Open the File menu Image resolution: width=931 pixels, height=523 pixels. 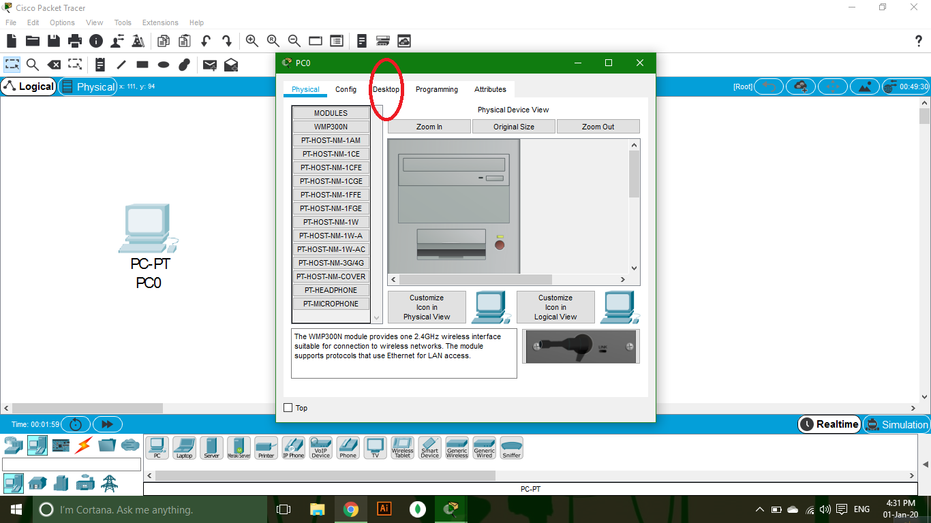pos(11,22)
